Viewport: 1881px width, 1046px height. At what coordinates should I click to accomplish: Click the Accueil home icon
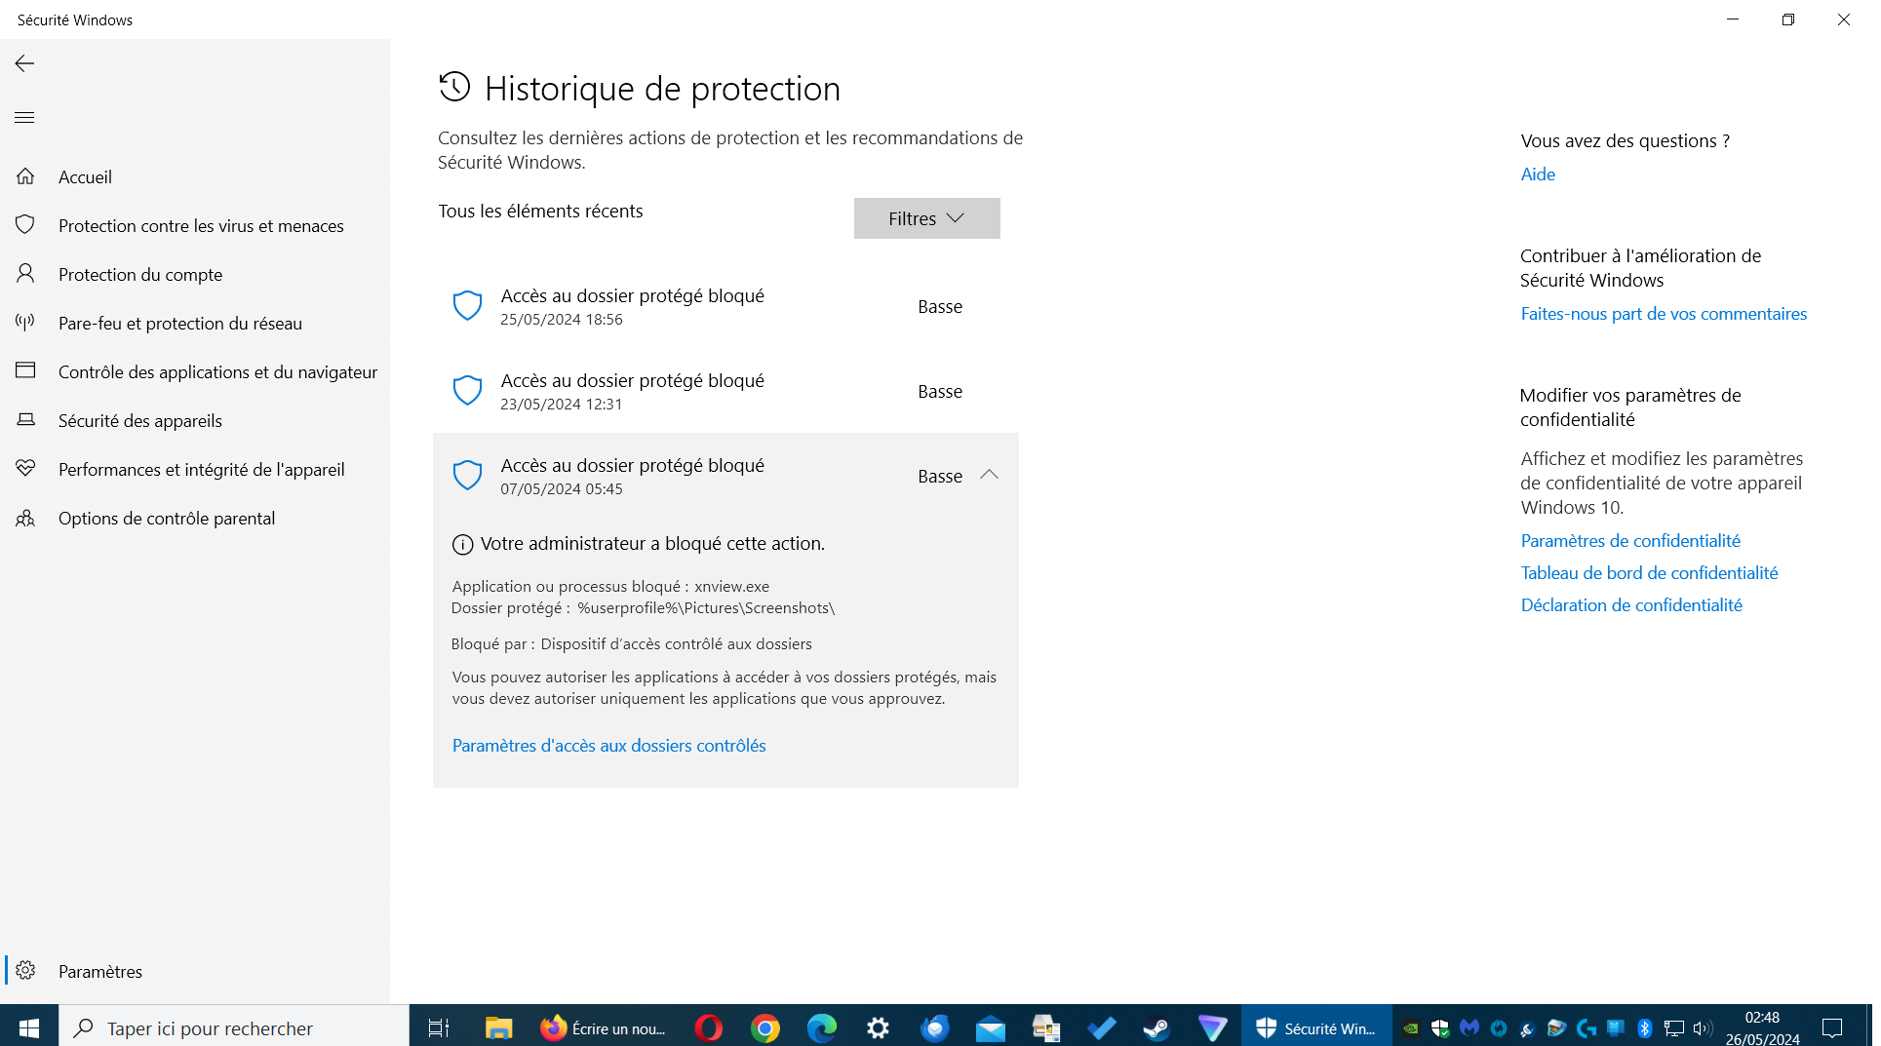[x=25, y=176]
